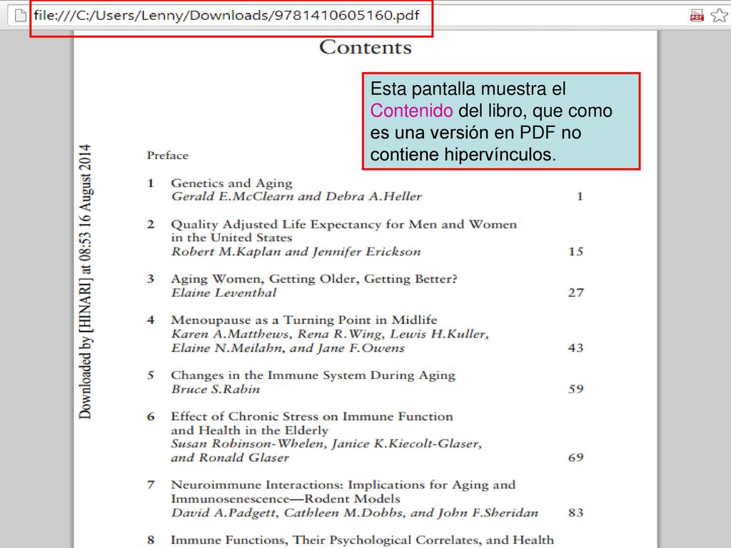Click authors line 'Susan Robinson-Whelen, Janice K.Kiecolt-Glaser'
The width and height of the screenshot is (731, 548).
(326, 444)
